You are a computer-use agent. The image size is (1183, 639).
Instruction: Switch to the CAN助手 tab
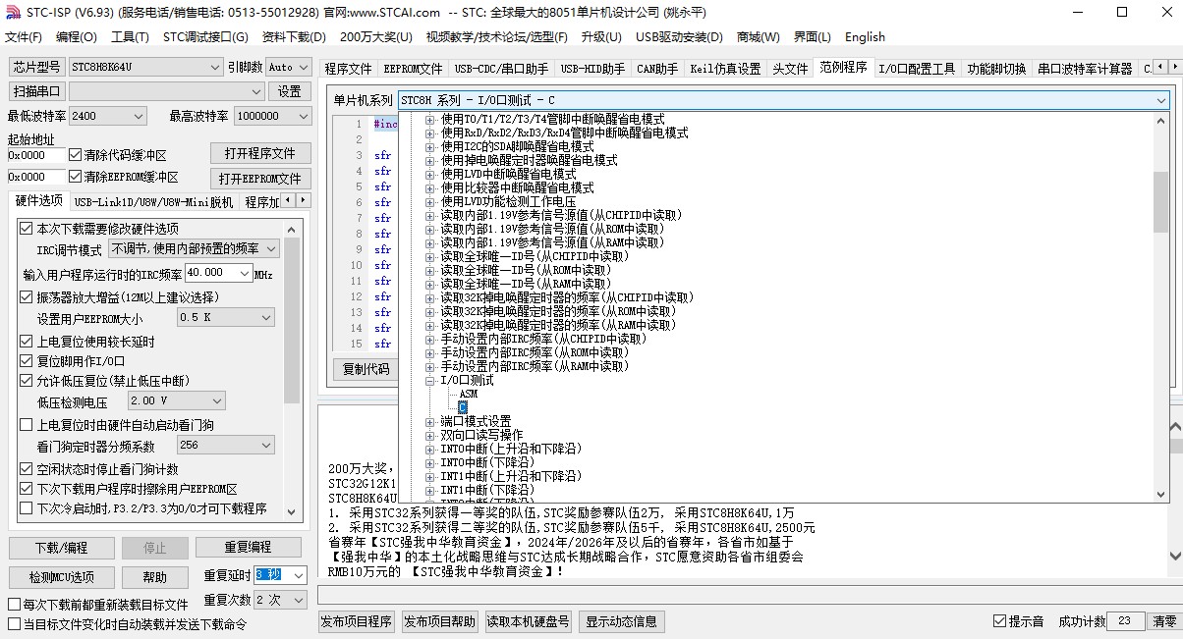[x=657, y=69]
